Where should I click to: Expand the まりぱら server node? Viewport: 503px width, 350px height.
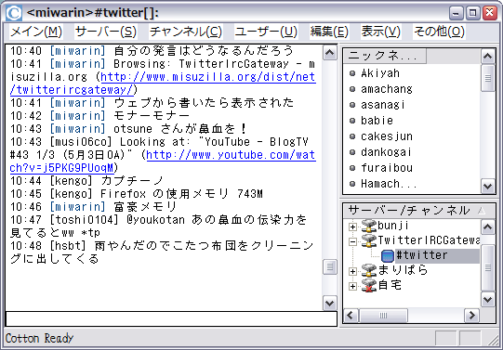[352, 271]
